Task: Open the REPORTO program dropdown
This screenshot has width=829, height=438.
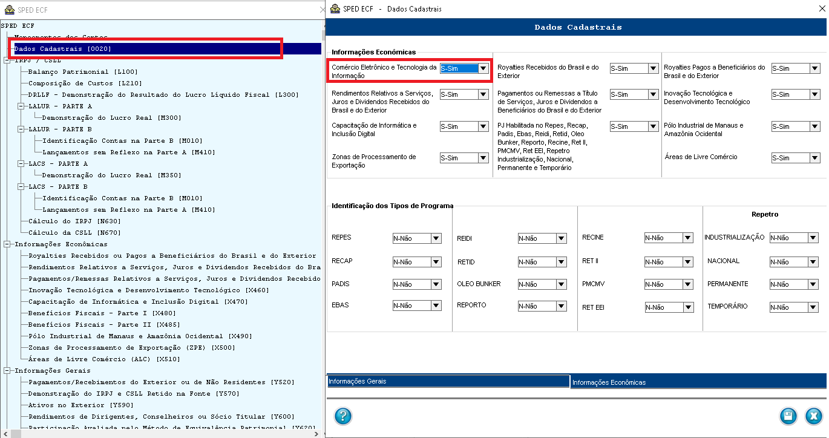Action: (562, 306)
